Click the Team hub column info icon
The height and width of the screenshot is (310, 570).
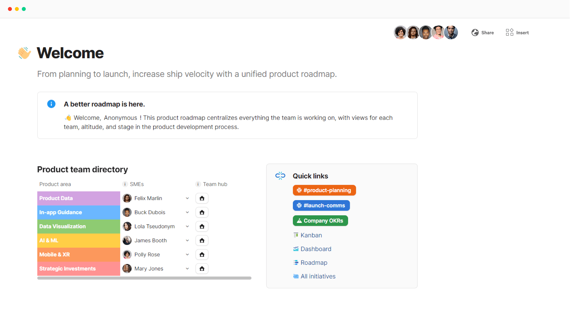(x=198, y=184)
